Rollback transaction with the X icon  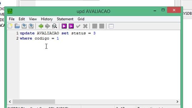[85, 26]
